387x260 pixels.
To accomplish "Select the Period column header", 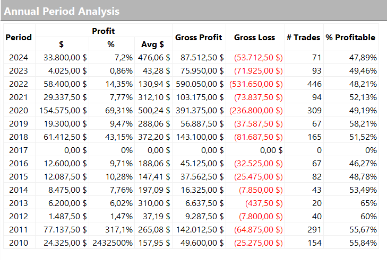I will click(19, 38).
